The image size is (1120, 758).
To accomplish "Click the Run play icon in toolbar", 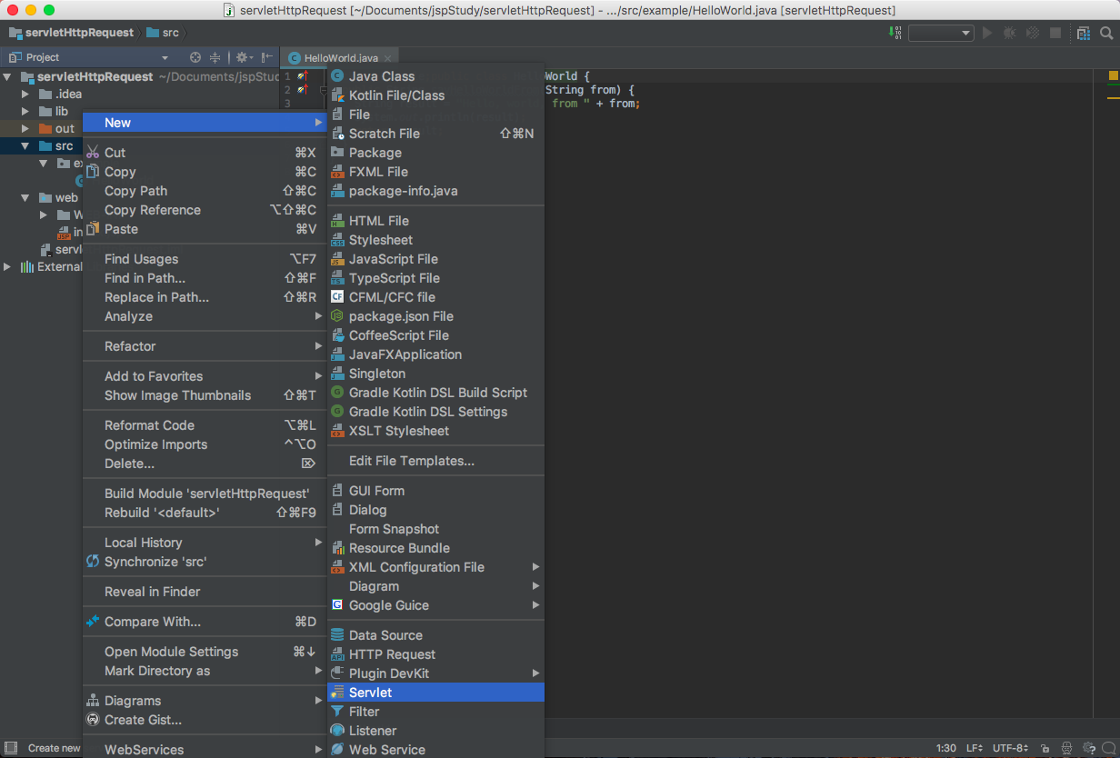I will point(988,33).
